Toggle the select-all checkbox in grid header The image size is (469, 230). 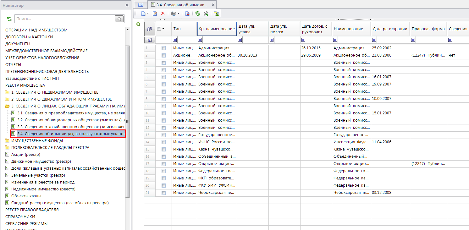point(159,29)
